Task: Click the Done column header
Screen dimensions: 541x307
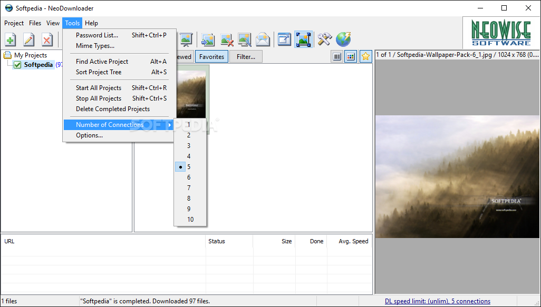Action: pyautogui.click(x=311, y=241)
